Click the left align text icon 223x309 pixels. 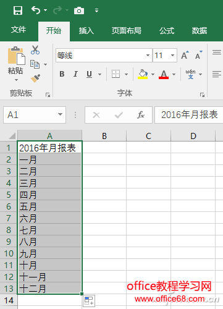pyautogui.click(x=217, y=74)
